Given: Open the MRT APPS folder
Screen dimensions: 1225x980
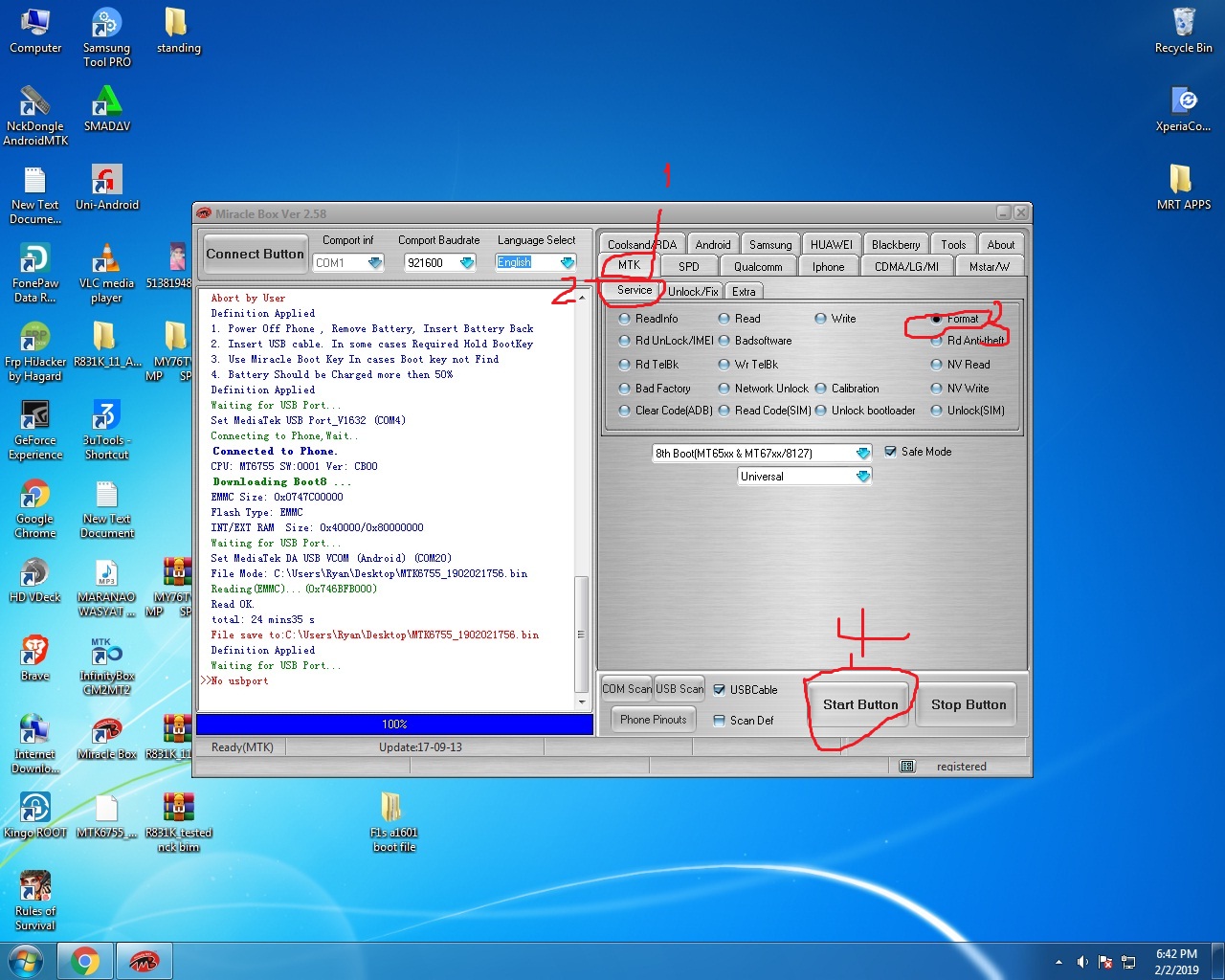Looking at the screenshot, I should 1183,188.
